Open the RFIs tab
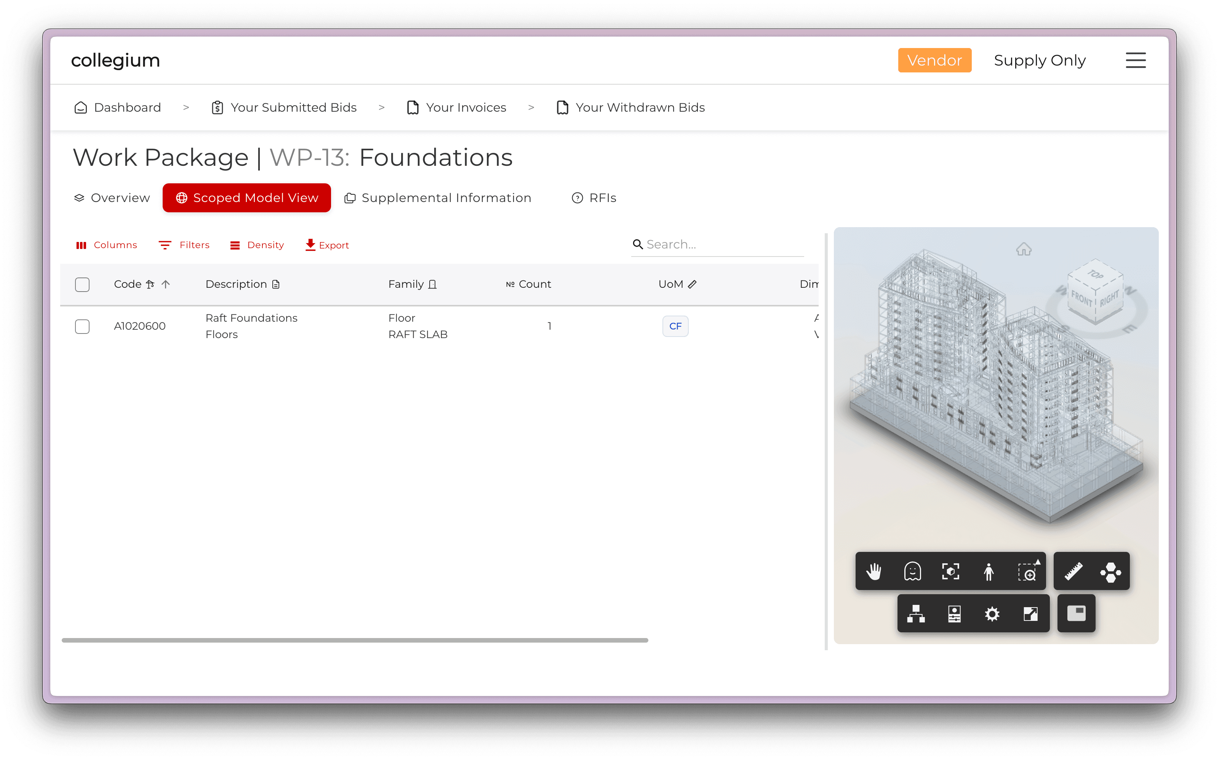The width and height of the screenshot is (1219, 760). tap(594, 198)
